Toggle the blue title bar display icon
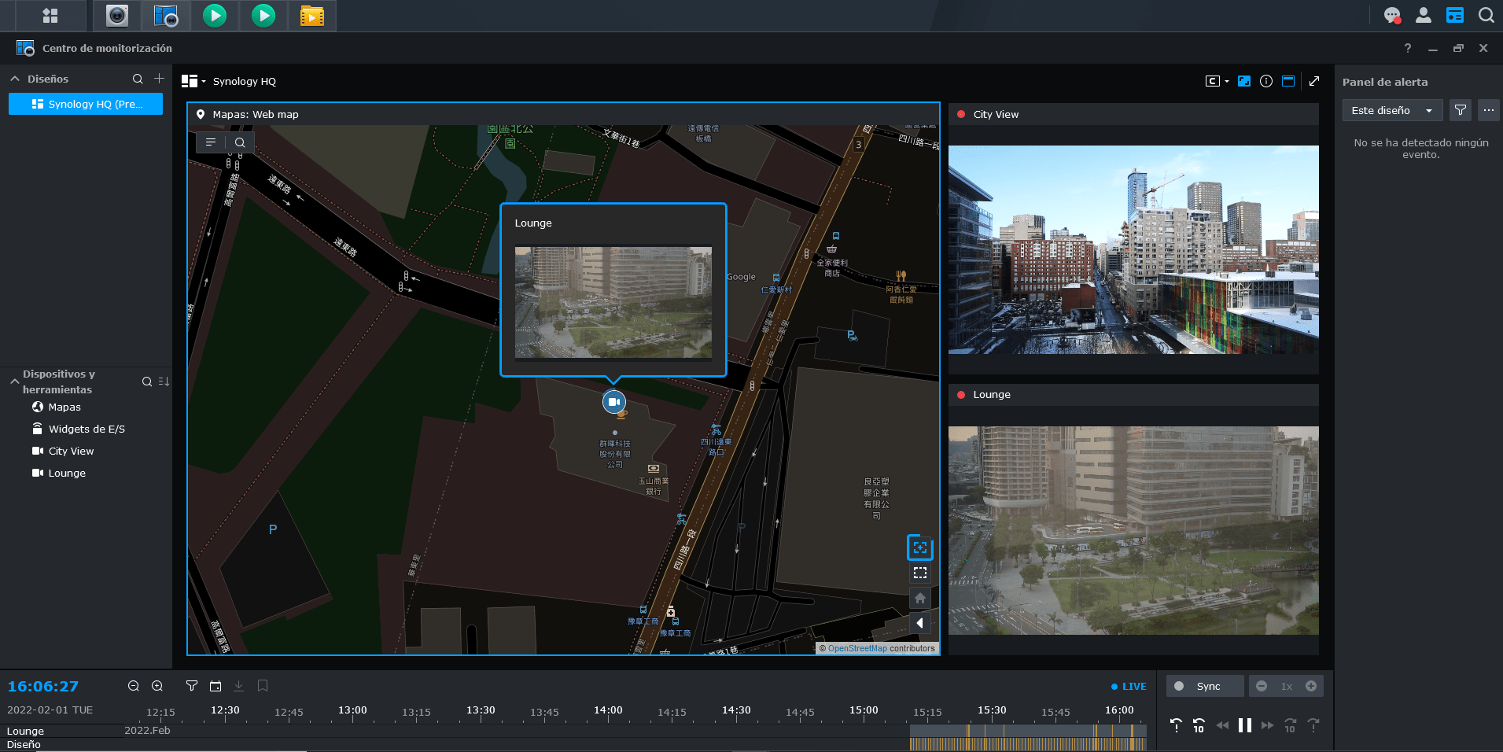This screenshot has width=1503, height=752. coord(1288,81)
